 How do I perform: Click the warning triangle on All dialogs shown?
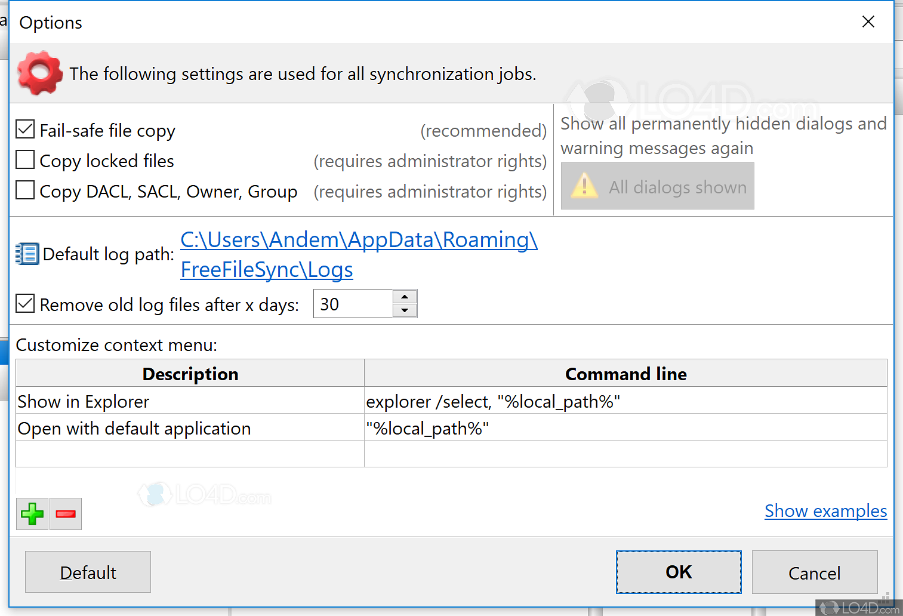point(584,186)
